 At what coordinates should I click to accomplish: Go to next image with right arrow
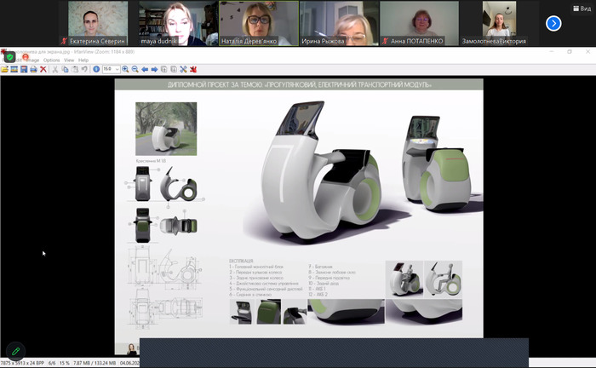[154, 70]
